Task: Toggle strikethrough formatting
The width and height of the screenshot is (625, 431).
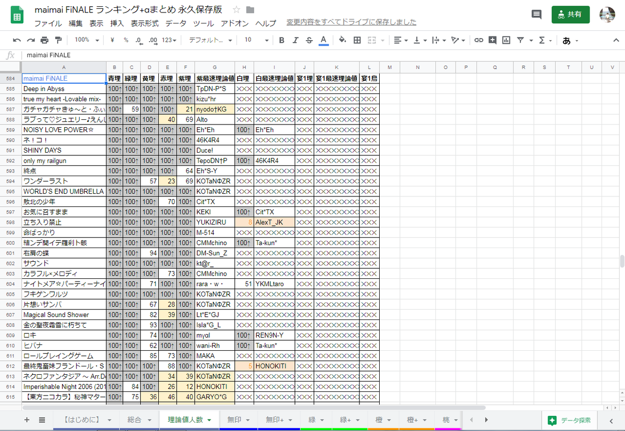Action: [309, 40]
